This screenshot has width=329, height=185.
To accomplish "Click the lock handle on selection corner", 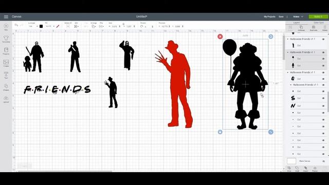I will (x=220, y=132).
